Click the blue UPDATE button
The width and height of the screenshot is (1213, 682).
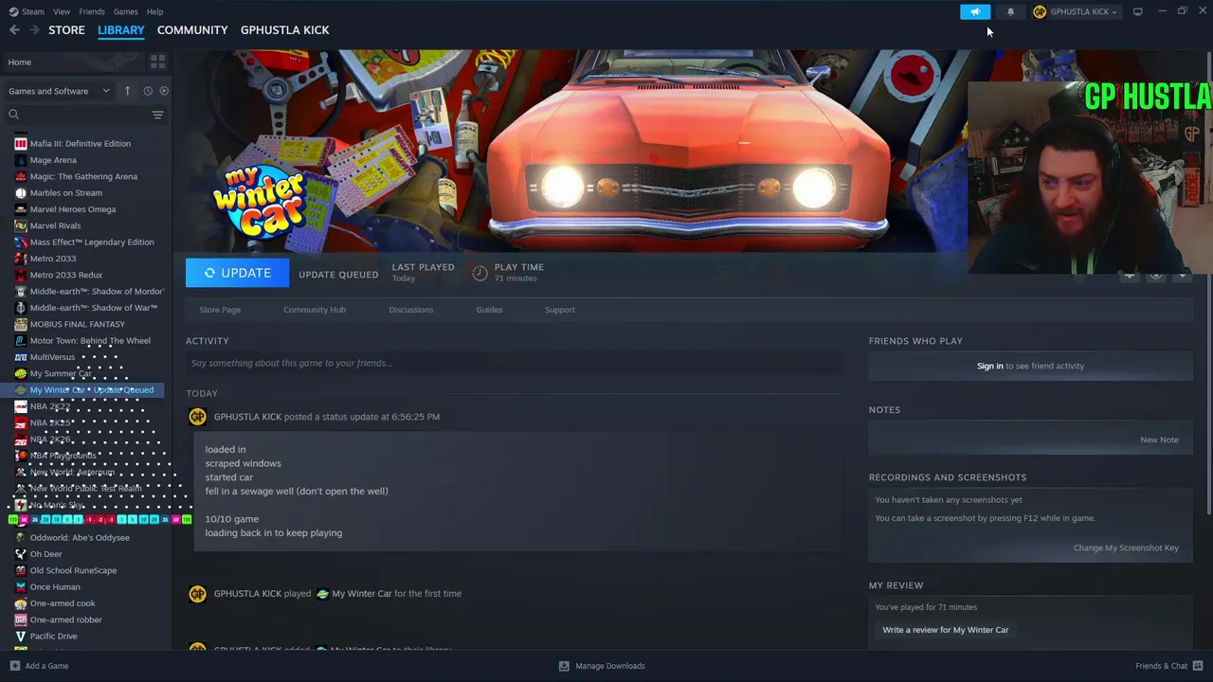[237, 273]
